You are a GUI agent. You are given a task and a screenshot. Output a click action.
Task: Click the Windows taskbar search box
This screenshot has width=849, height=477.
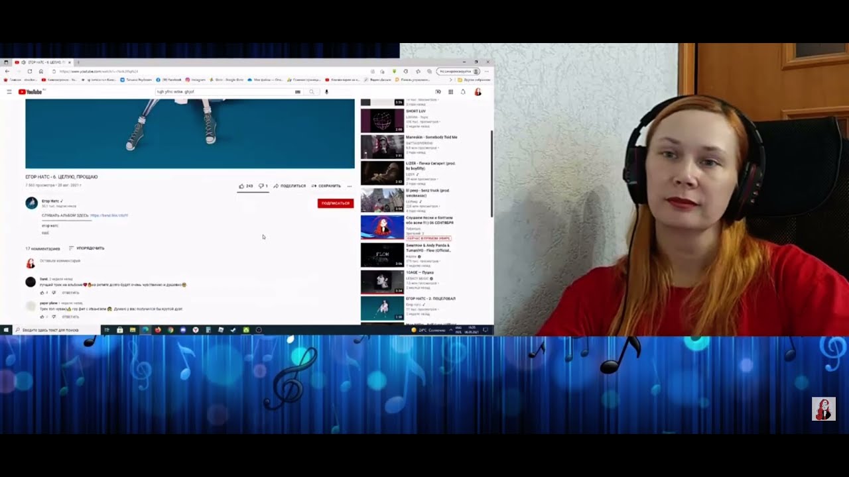56,330
